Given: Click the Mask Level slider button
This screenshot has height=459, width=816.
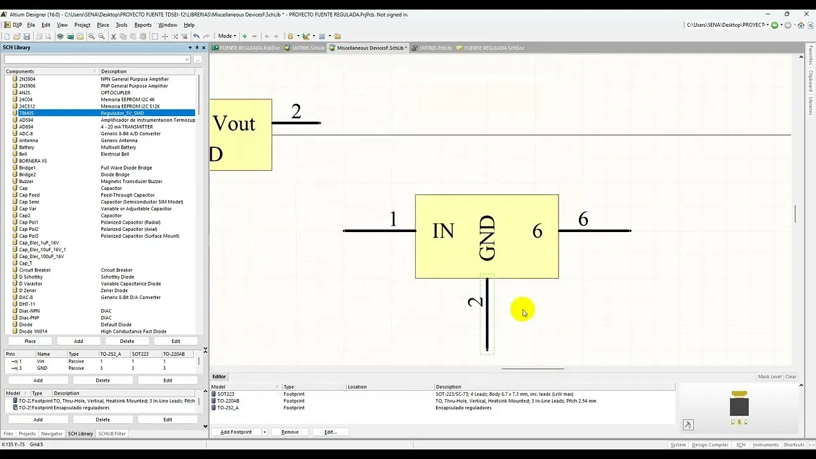Looking at the screenshot, I should [769, 377].
